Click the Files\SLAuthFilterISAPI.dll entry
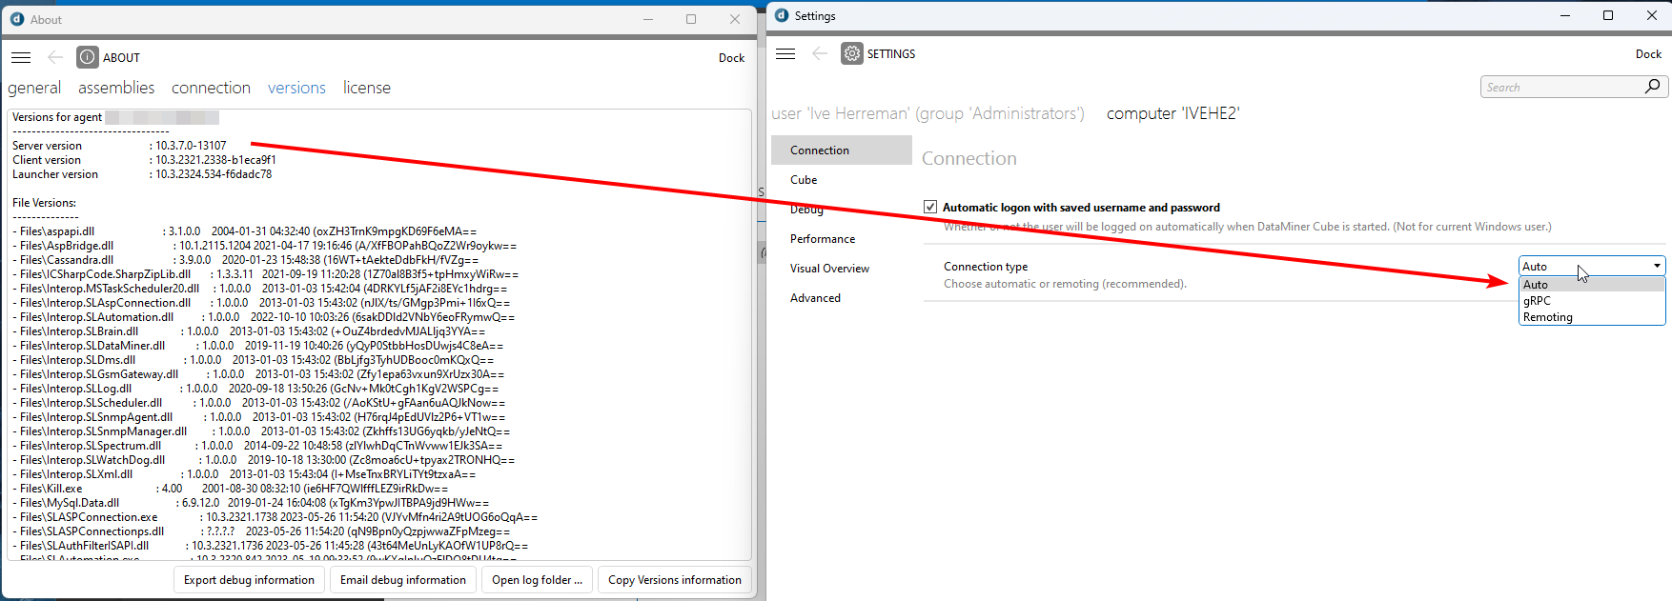This screenshot has height=601, width=1672. [271, 546]
